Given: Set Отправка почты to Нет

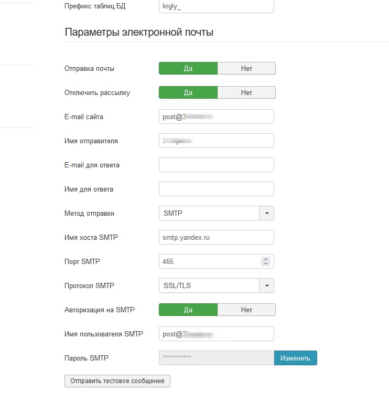Looking at the screenshot, I should 246,68.
